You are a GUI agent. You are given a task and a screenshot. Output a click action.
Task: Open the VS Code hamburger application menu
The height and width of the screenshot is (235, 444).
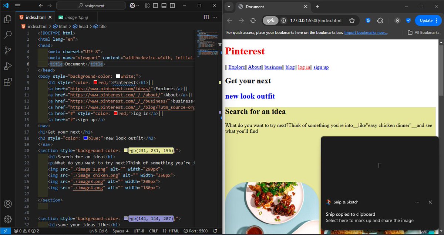click(x=17, y=6)
